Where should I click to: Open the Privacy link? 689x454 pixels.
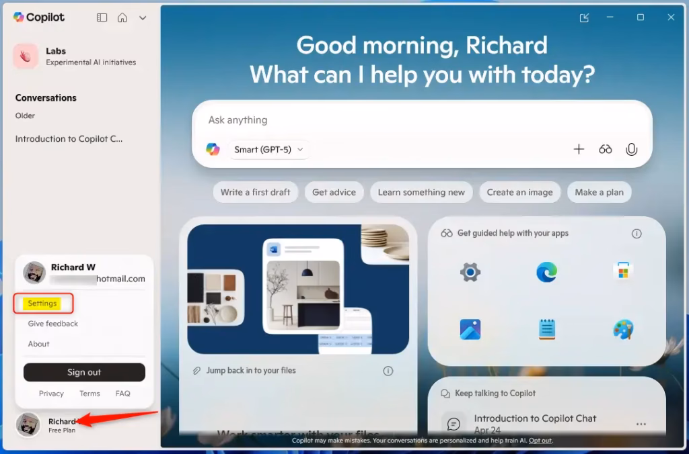(51, 394)
